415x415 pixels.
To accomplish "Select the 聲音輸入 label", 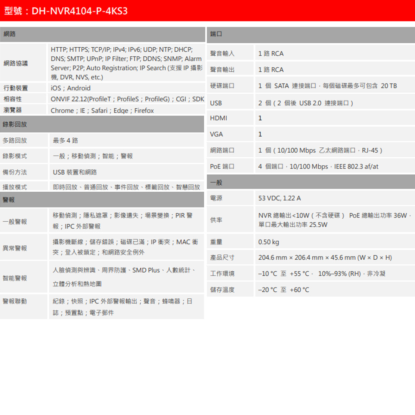I will tap(222, 54).
